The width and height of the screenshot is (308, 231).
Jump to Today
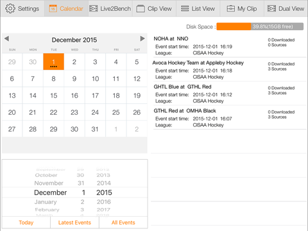point(26,223)
